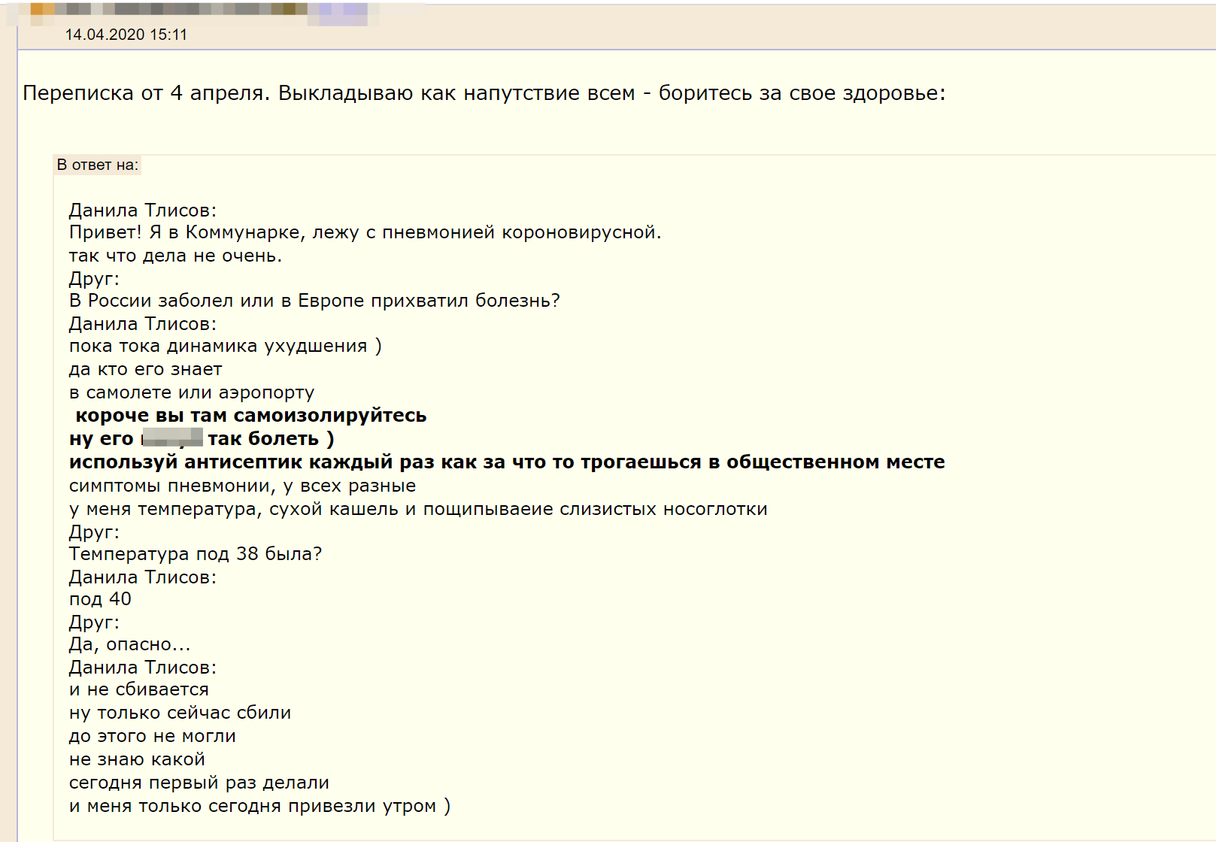Click the line 'у меня температура, сухой кашель'
This screenshot has height=842, width=1216.
point(417,509)
